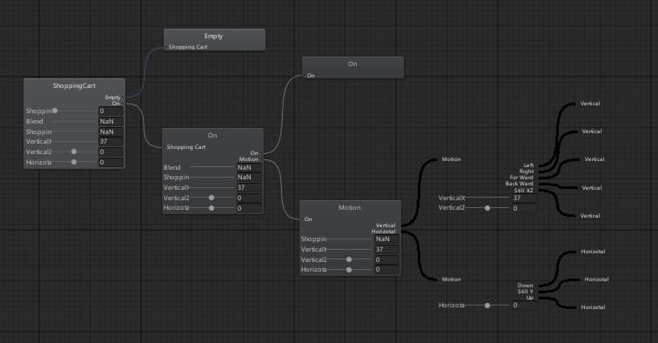
Task: Edit the VerticalX 37 field below Still XZ
Action: [523, 198]
